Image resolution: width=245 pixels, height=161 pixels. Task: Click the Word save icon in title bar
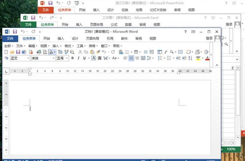click(x=15, y=32)
